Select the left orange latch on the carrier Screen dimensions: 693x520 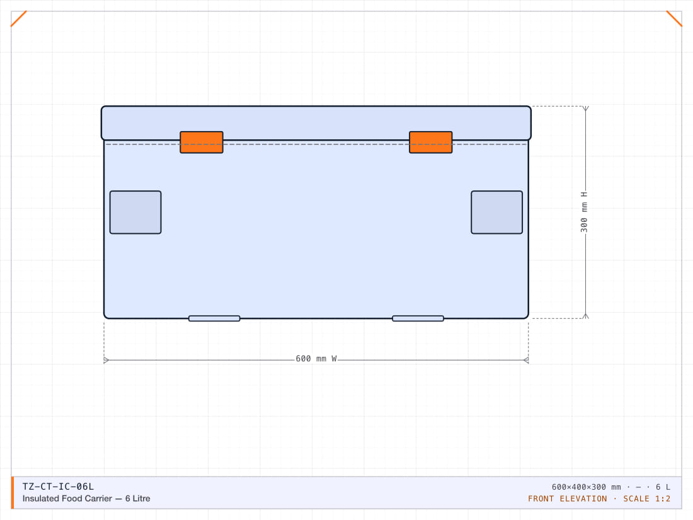point(202,142)
